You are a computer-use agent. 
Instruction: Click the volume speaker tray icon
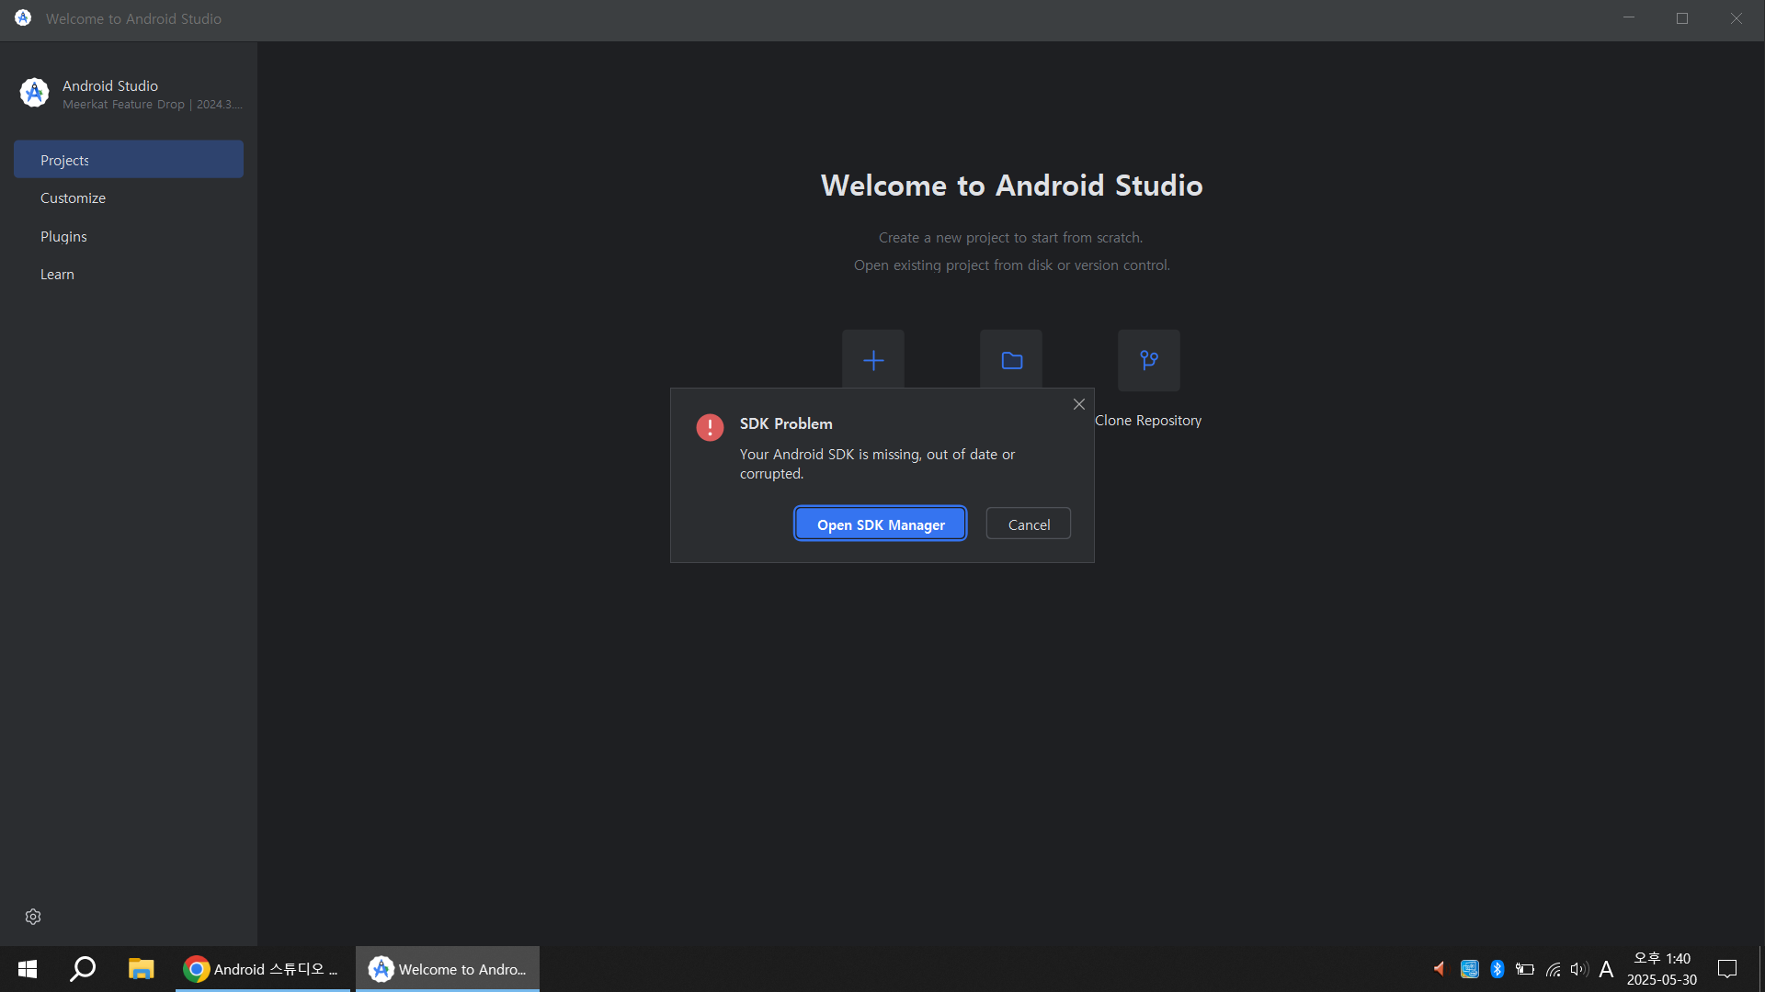tap(1579, 969)
